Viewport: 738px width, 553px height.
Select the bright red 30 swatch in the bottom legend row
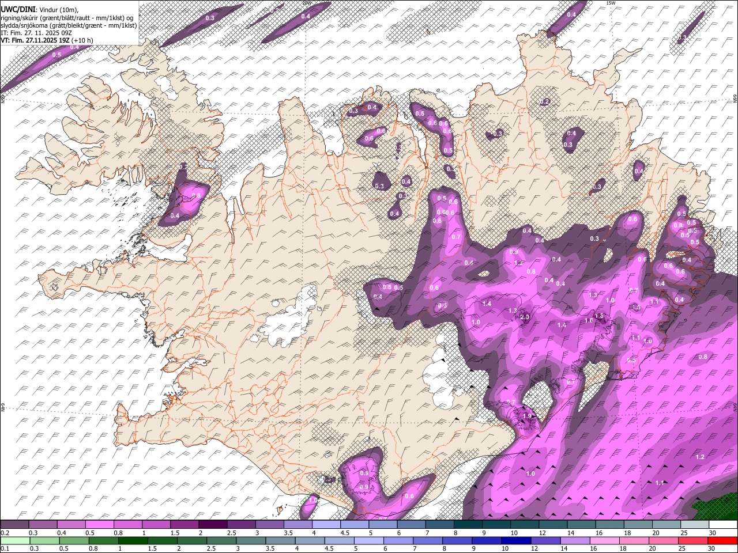[723, 541]
